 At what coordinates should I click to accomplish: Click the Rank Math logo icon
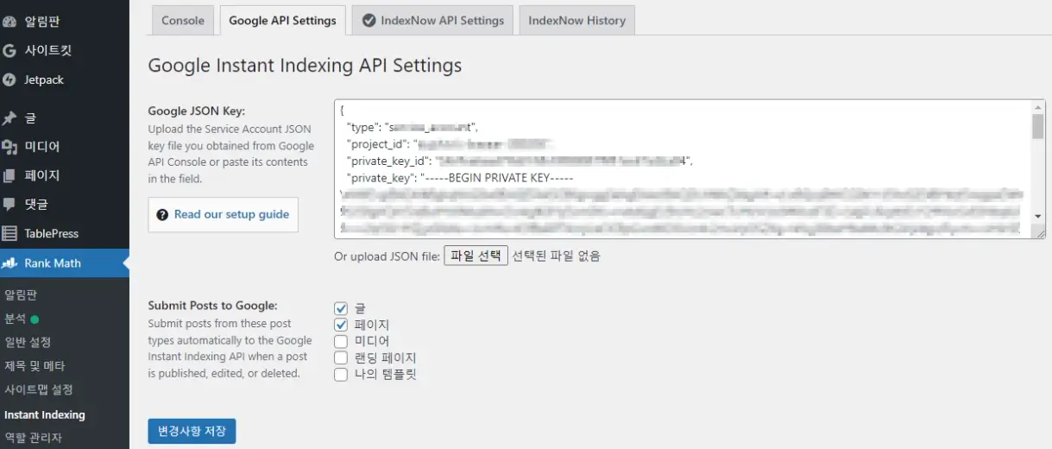click(x=9, y=262)
